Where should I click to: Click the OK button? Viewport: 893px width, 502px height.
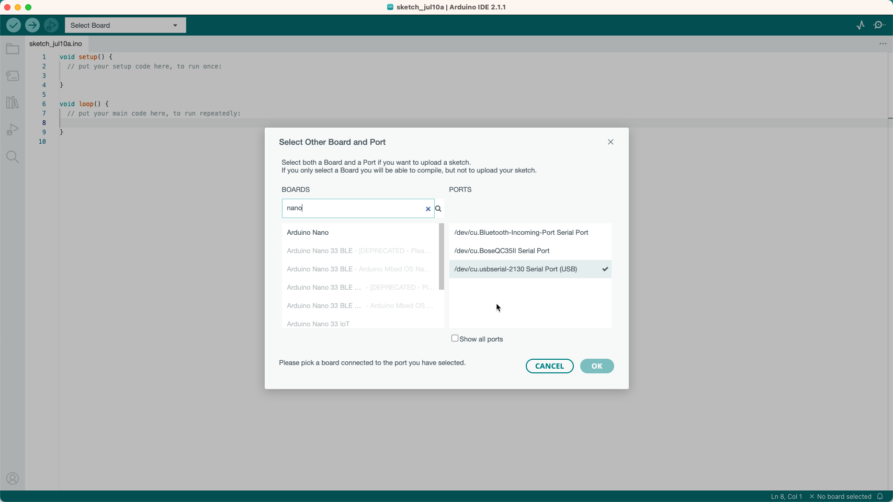(x=597, y=366)
